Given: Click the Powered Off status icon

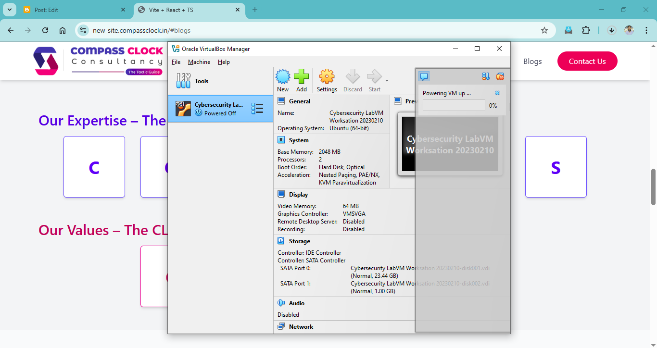Looking at the screenshot, I should (x=199, y=113).
